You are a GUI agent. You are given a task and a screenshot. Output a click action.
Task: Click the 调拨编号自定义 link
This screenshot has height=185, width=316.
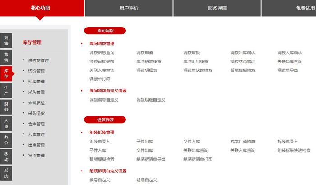(103, 100)
